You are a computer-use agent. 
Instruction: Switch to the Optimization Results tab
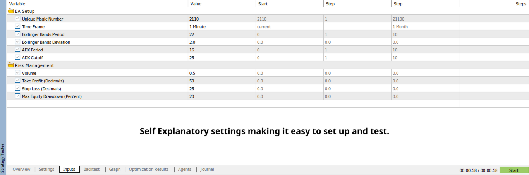149,169
